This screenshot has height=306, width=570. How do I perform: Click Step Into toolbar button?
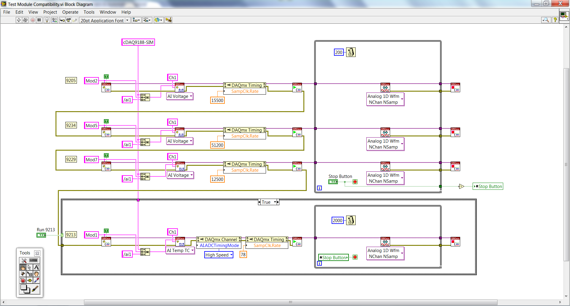62,20
